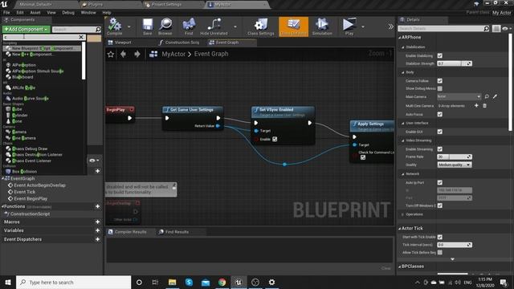The width and height of the screenshot is (514, 289).
Task: Collapse the Video Streaming section
Action: click(x=403, y=140)
